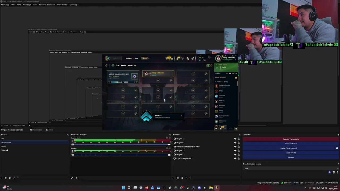
Task: Open File Explorer folder on taskbar
Action: [x=211, y=188]
